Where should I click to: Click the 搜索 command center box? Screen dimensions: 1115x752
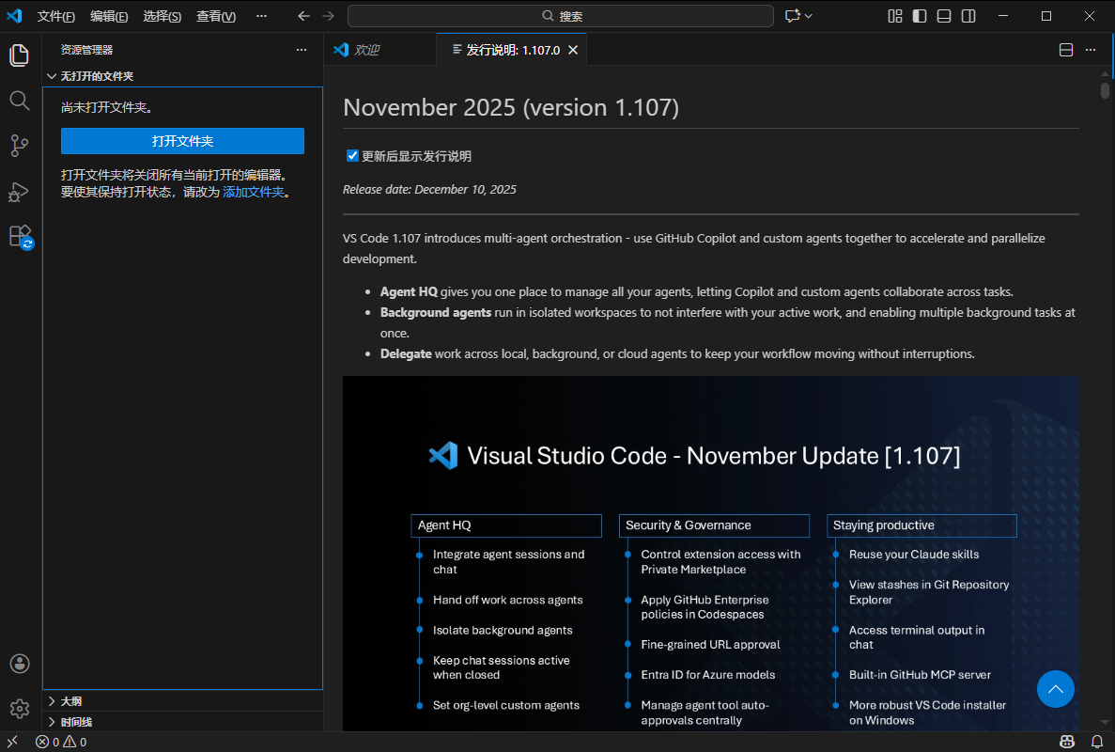(561, 16)
